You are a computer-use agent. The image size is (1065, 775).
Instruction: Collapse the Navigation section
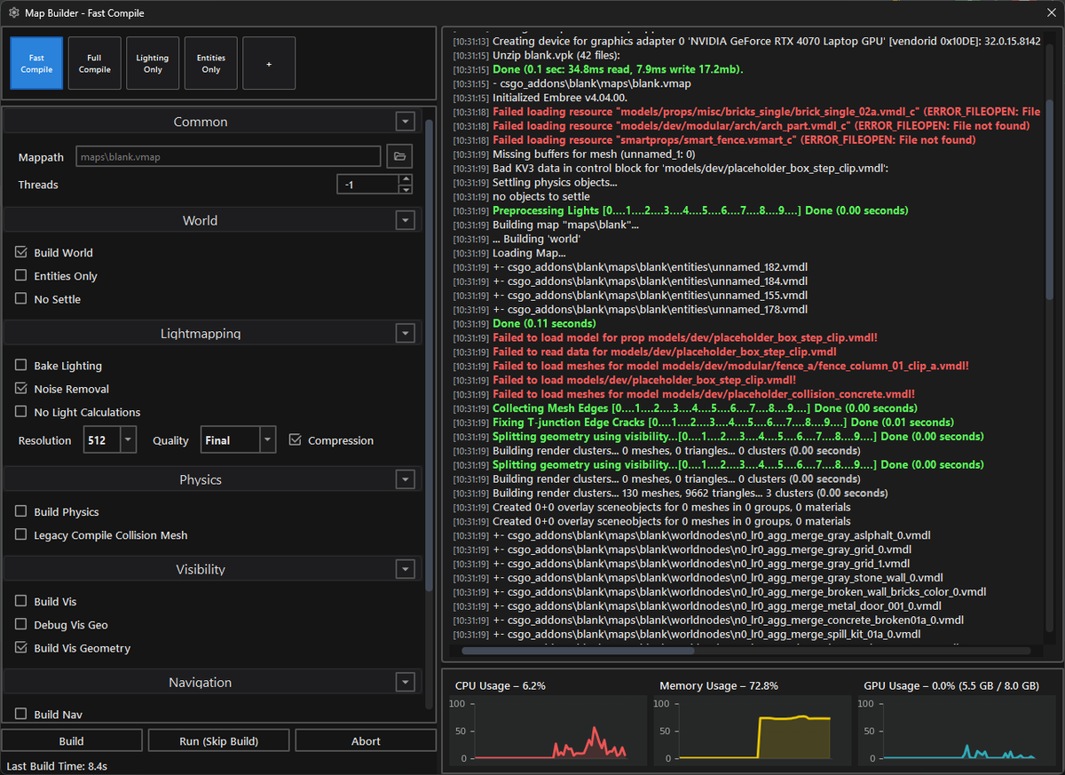(406, 682)
